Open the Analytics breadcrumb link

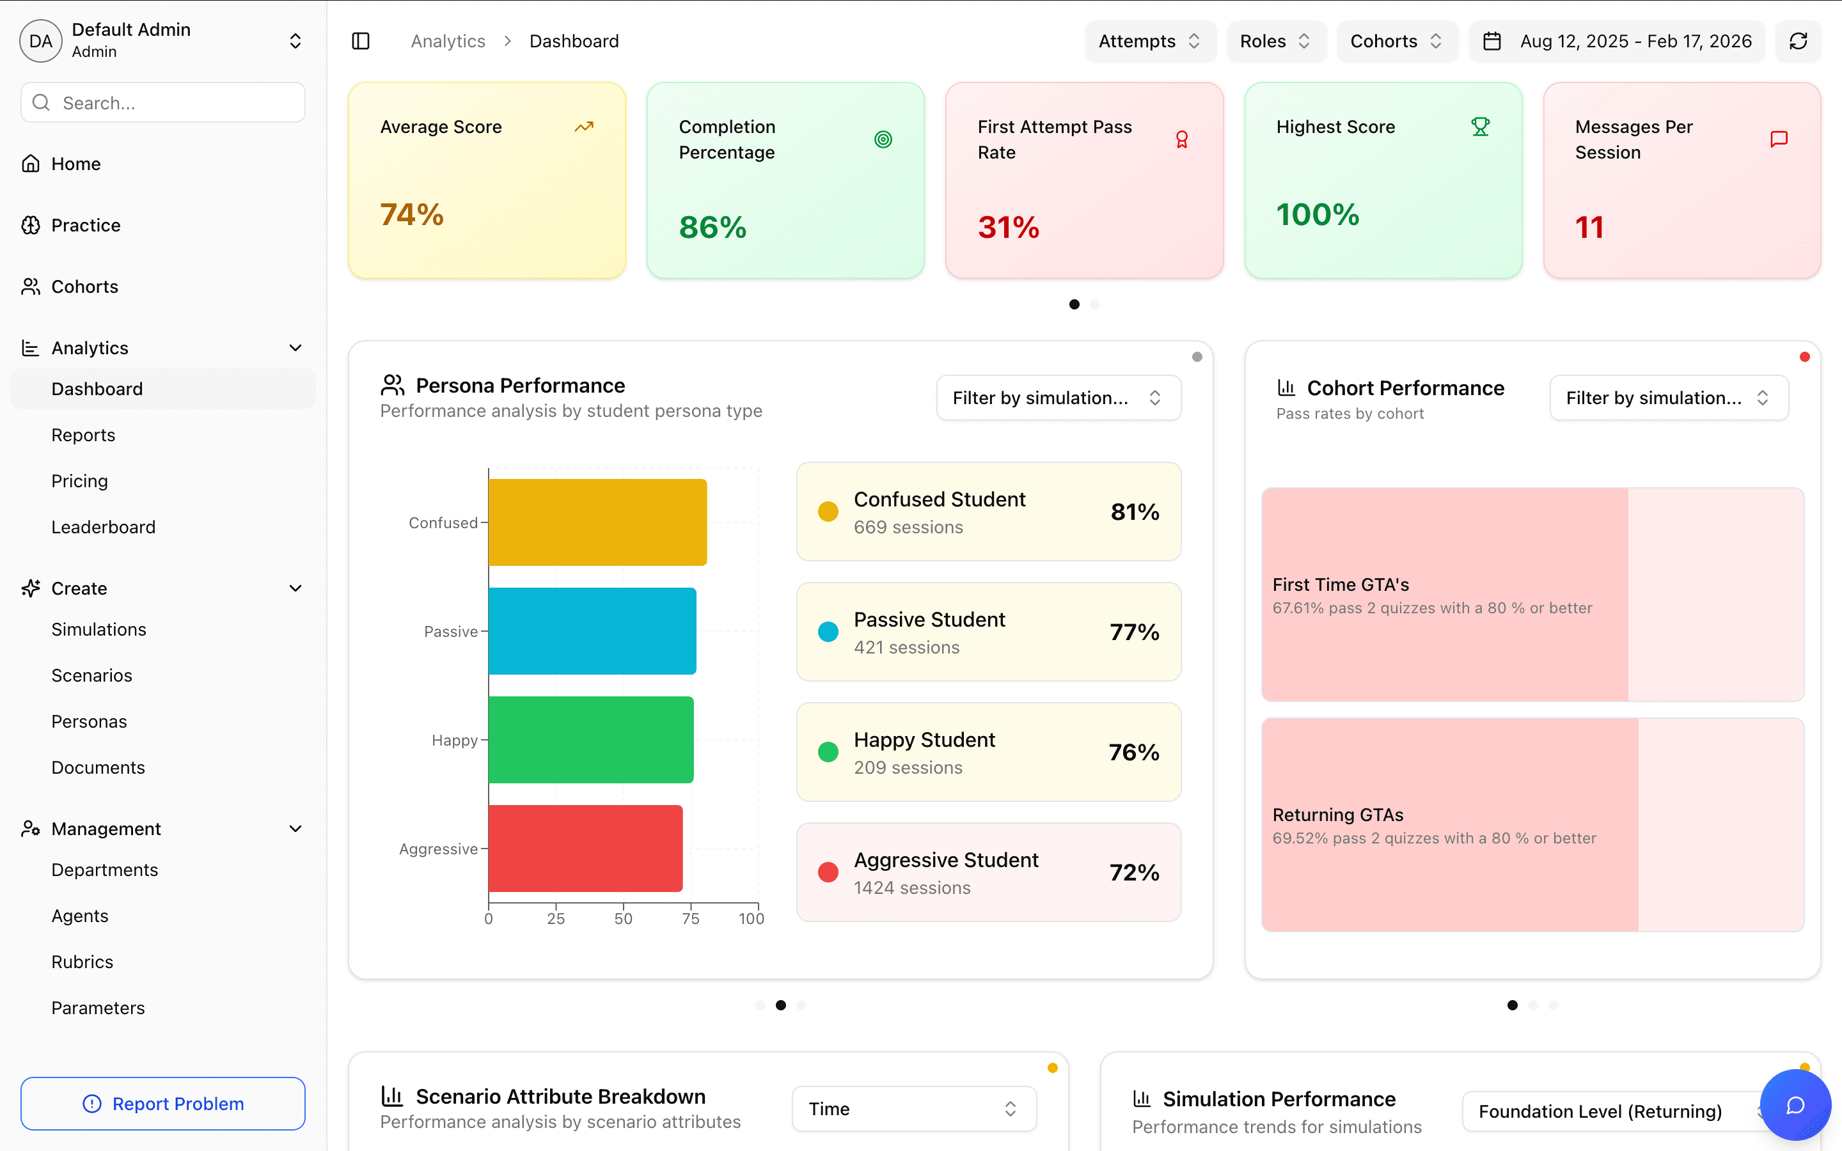448,40
